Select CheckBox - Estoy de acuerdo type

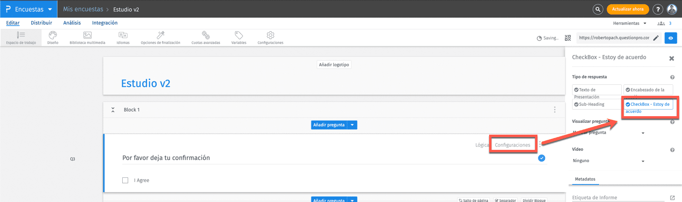tap(648, 104)
